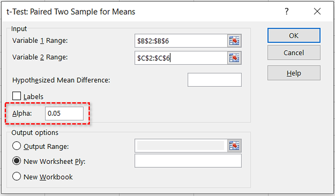Focus the Variable 1 Range input field

pyautogui.click(x=180, y=41)
